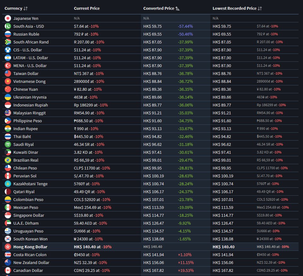The image size is (303, 276).
Task: Click New Zealand Dollar +11.15% difference
Action: [x=186, y=263]
